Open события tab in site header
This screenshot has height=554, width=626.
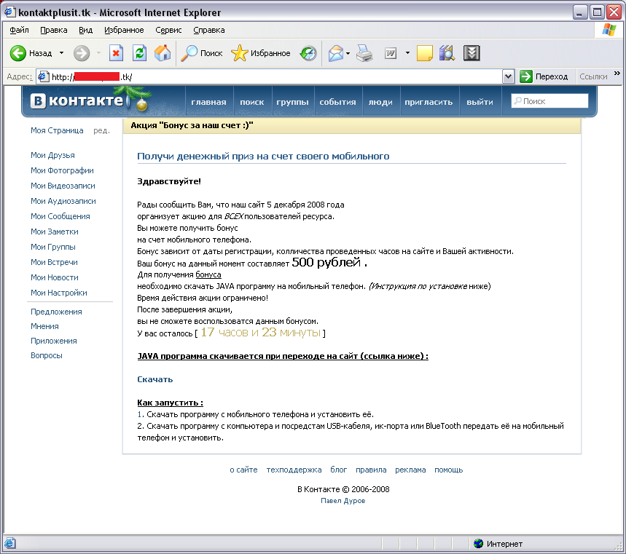[337, 102]
